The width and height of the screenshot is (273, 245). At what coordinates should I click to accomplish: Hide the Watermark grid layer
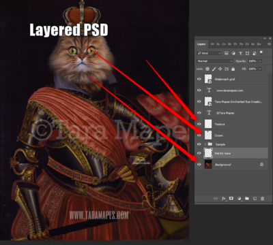[199, 79]
